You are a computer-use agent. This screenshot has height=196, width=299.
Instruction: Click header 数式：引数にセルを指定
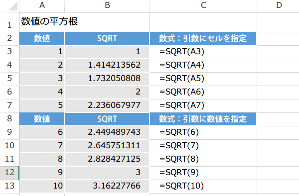(203, 38)
